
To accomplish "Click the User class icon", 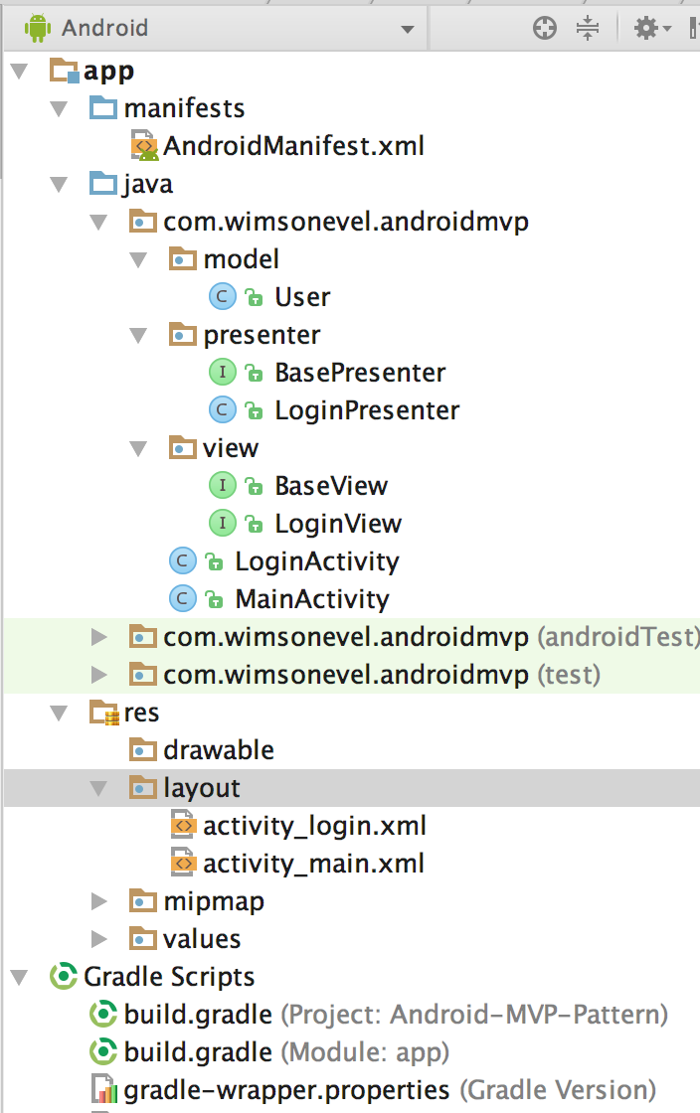I will tap(221, 296).
